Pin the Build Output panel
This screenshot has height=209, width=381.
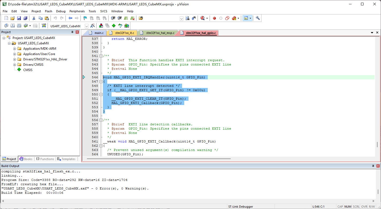pyautogui.click(x=373, y=166)
